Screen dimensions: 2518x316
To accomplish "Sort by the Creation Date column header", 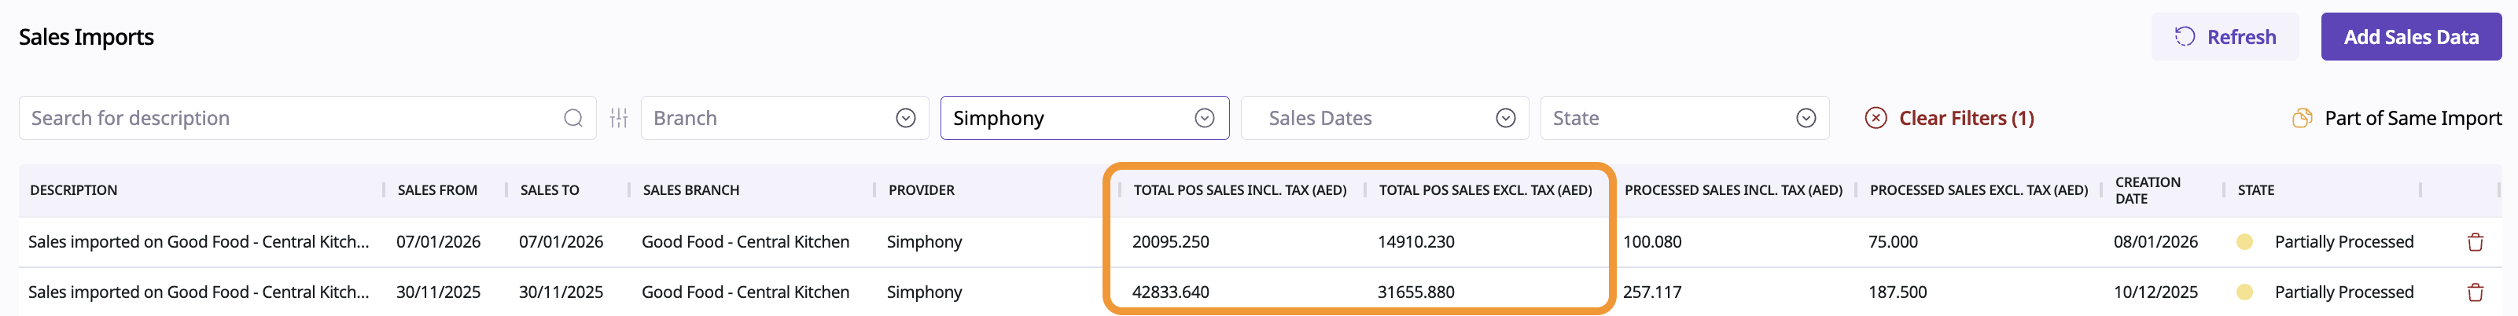I will 2147,189.
